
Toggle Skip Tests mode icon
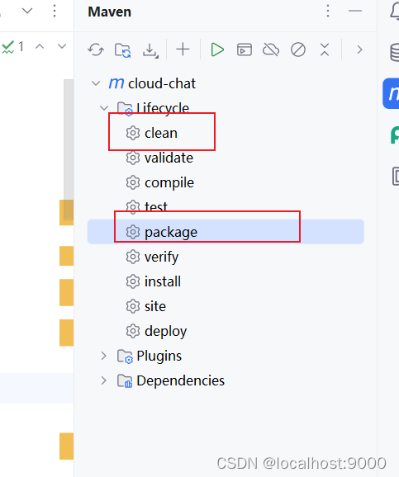pyautogui.click(x=298, y=50)
